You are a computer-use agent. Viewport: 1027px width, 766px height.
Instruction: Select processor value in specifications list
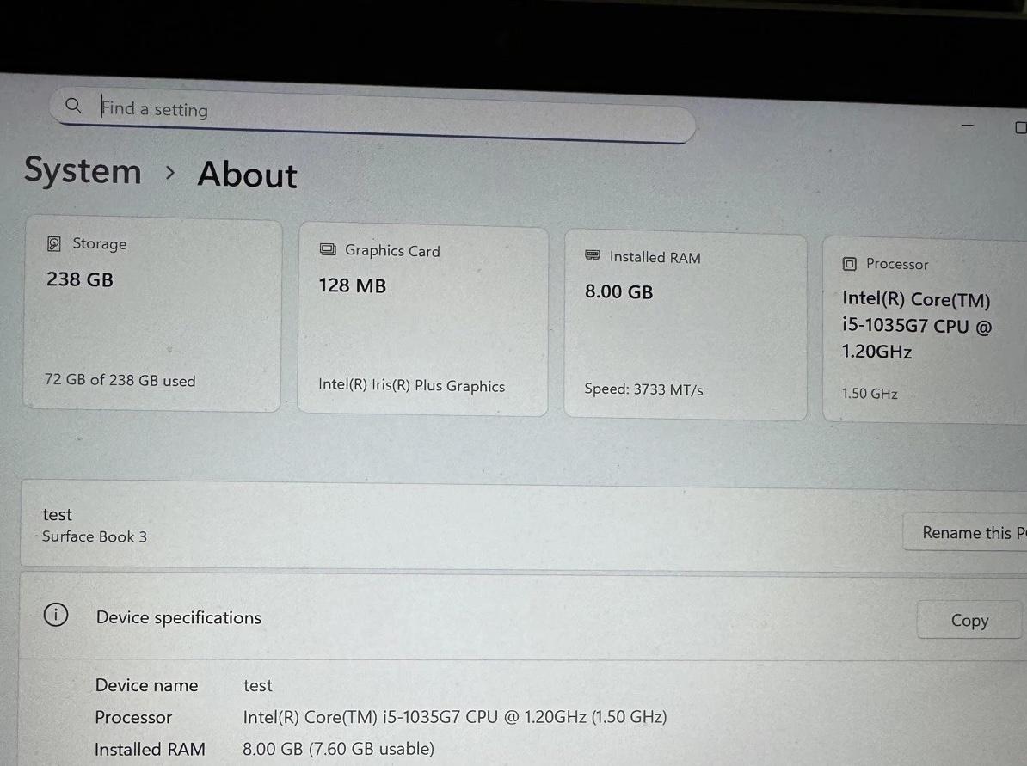[454, 717]
